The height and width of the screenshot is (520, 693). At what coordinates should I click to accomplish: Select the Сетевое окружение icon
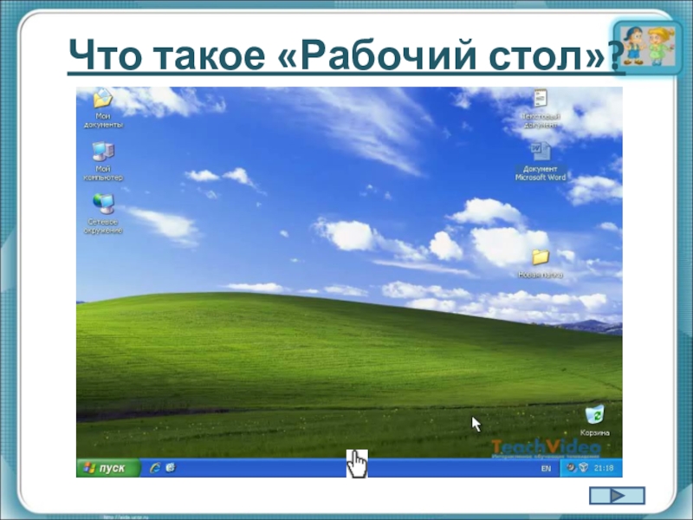(x=103, y=214)
